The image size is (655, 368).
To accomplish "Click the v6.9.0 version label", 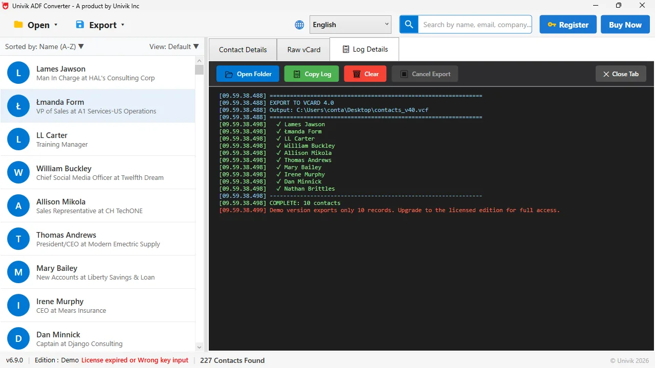I will (14, 360).
